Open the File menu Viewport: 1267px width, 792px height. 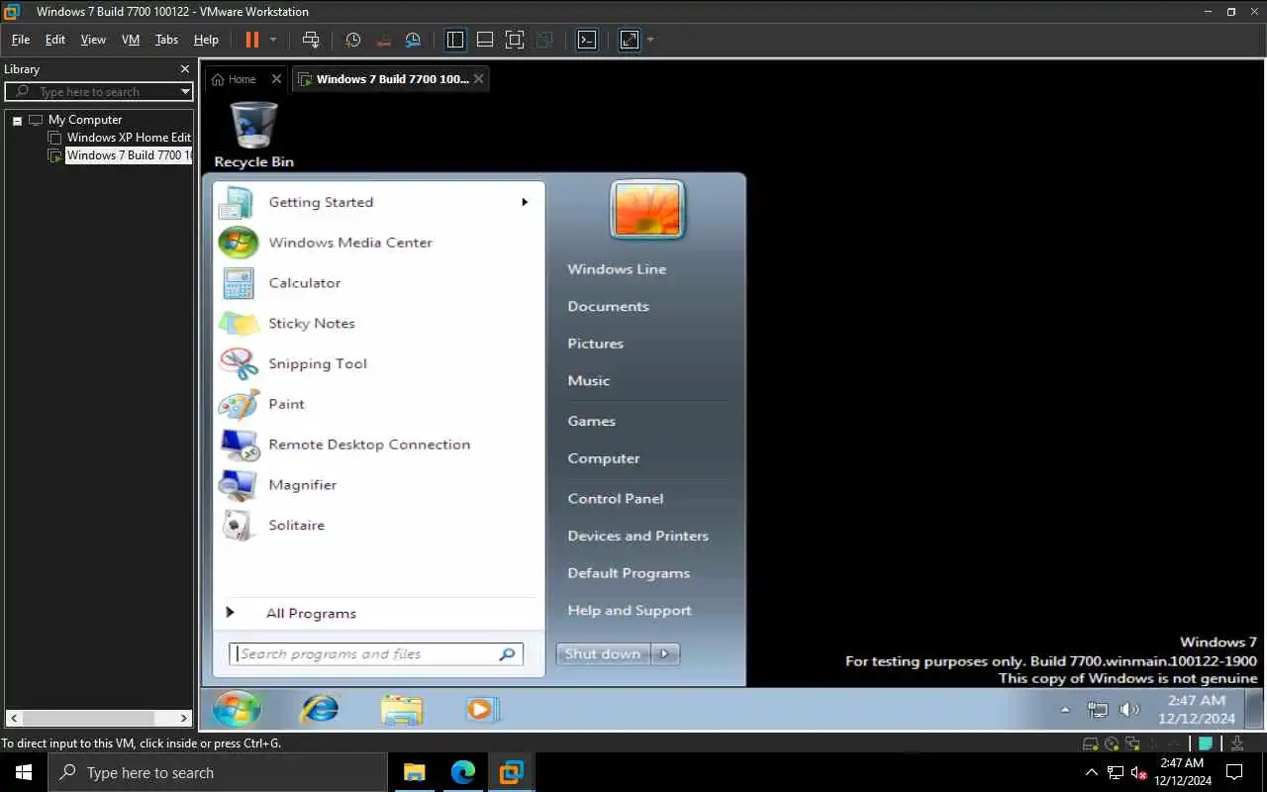tap(21, 40)
